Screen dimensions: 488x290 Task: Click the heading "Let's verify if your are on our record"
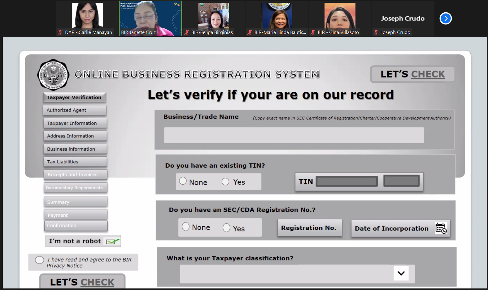(271, 95)
